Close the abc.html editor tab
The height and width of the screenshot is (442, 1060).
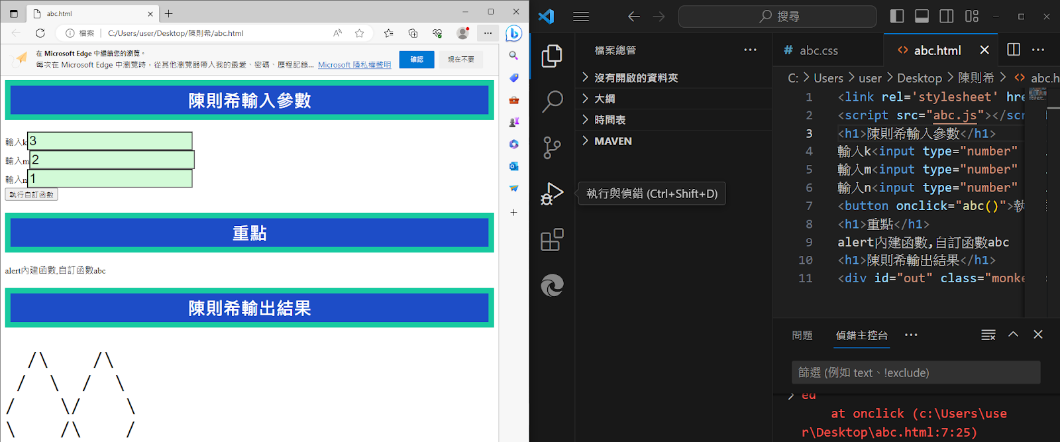click(x=984, y=50)
